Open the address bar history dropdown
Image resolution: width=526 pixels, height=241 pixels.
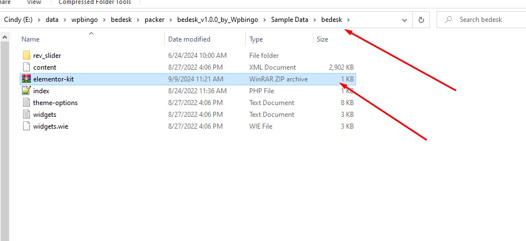pyautogui.click(x=404, y=20)
